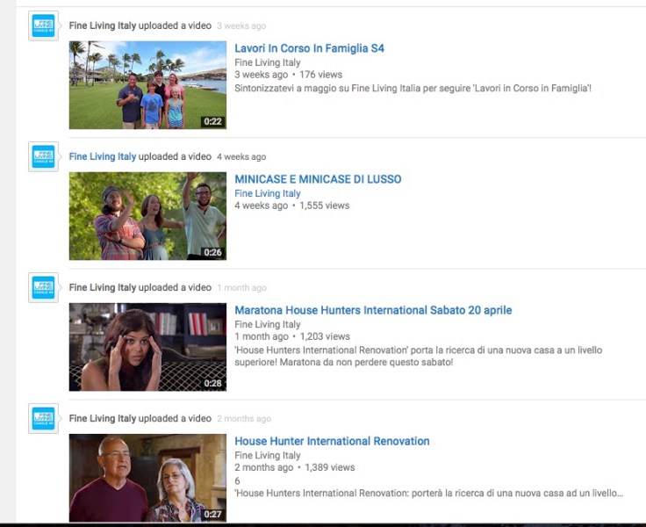The height and width of the screenshot is (527, 646).
Task: Select Fine Living Italy under the Maratona House Hunters title
Action: tap(268, 324)
